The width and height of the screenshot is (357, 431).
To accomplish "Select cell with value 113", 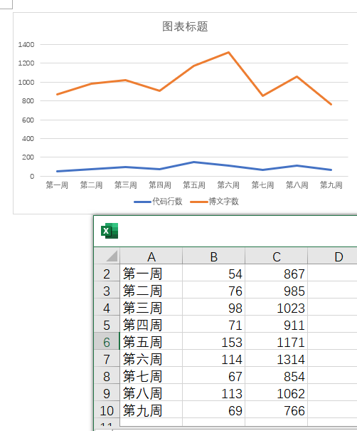I will (214, 393).
